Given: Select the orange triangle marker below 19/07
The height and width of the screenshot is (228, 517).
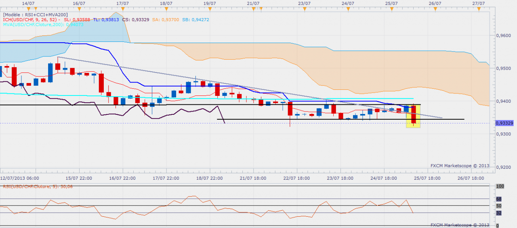Looking at the screenshot, I should [209, 8].
